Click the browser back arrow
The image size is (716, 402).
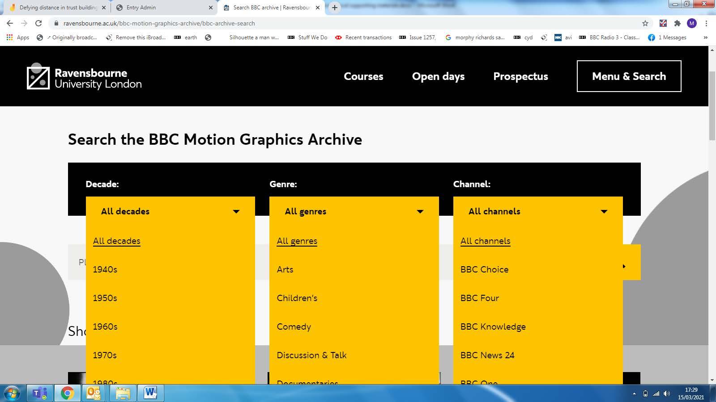point(10,23)
